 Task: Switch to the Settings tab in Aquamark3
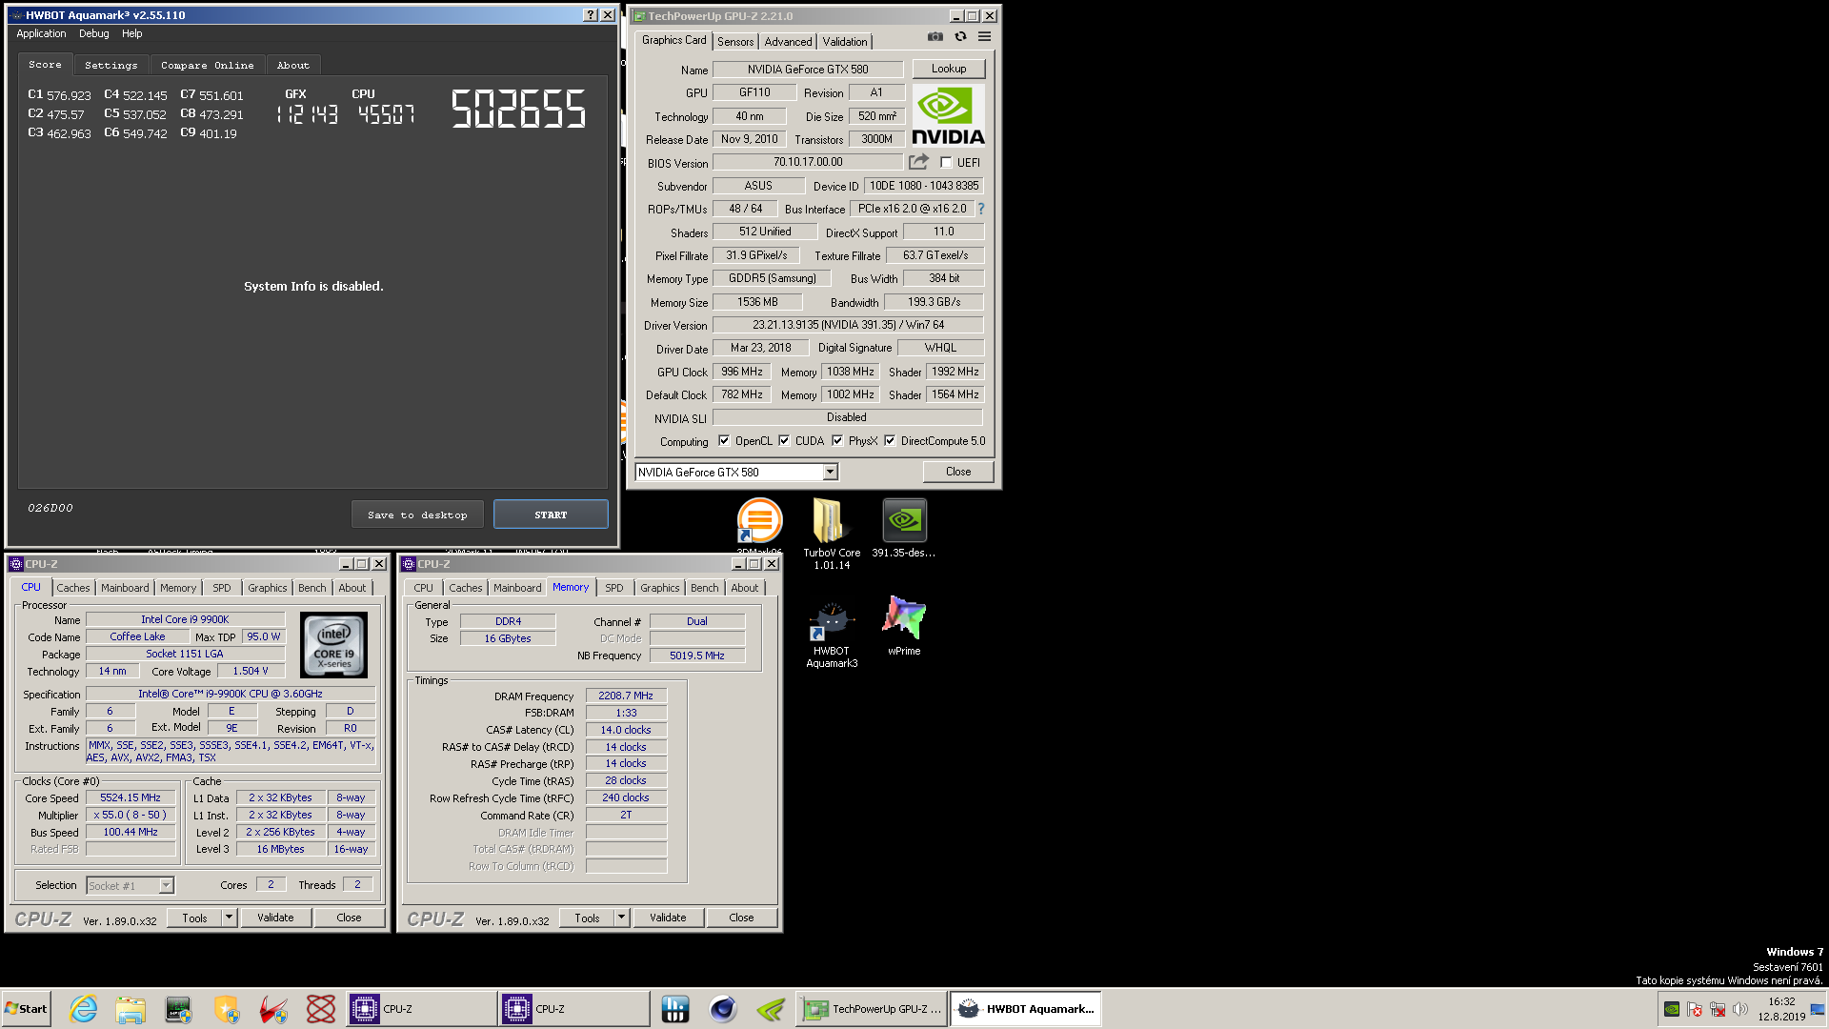point(111,66)
